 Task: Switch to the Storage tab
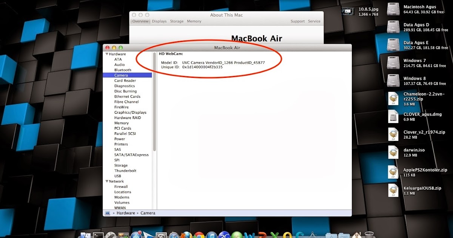(x=177, y=21)
